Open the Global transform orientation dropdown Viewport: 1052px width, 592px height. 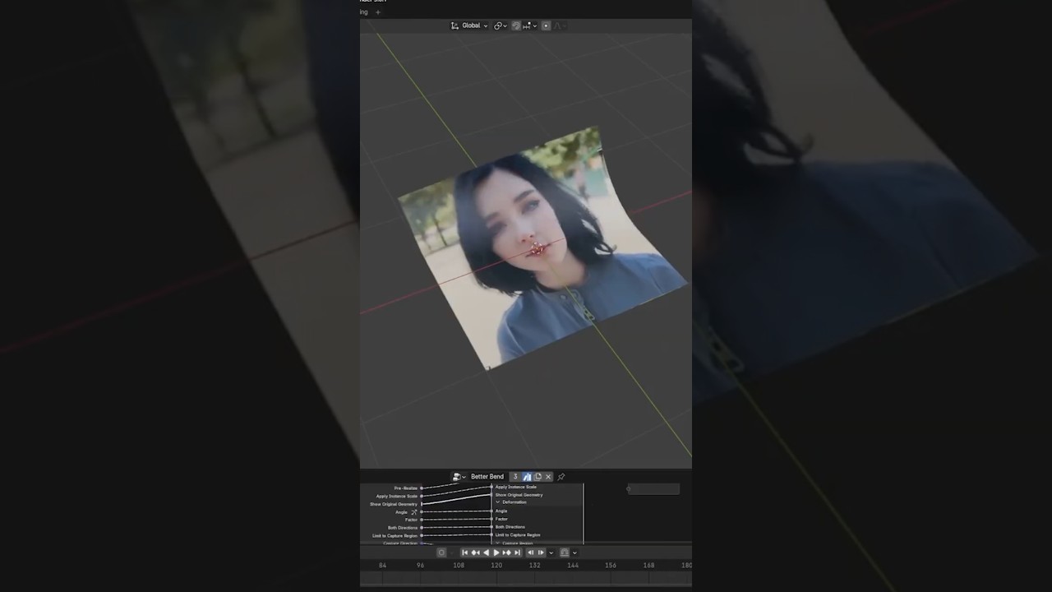[x=469, y=25]
